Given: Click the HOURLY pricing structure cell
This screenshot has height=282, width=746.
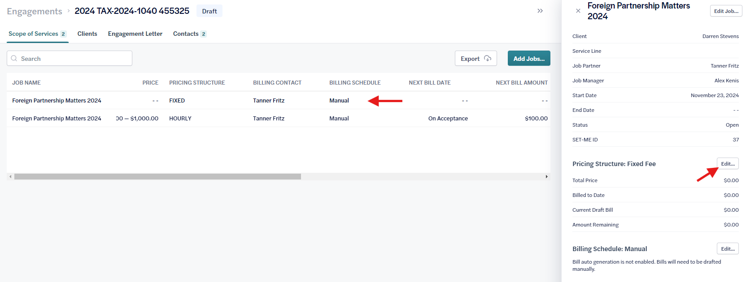Looking at the screenshot, I should [x=180, y=119].
